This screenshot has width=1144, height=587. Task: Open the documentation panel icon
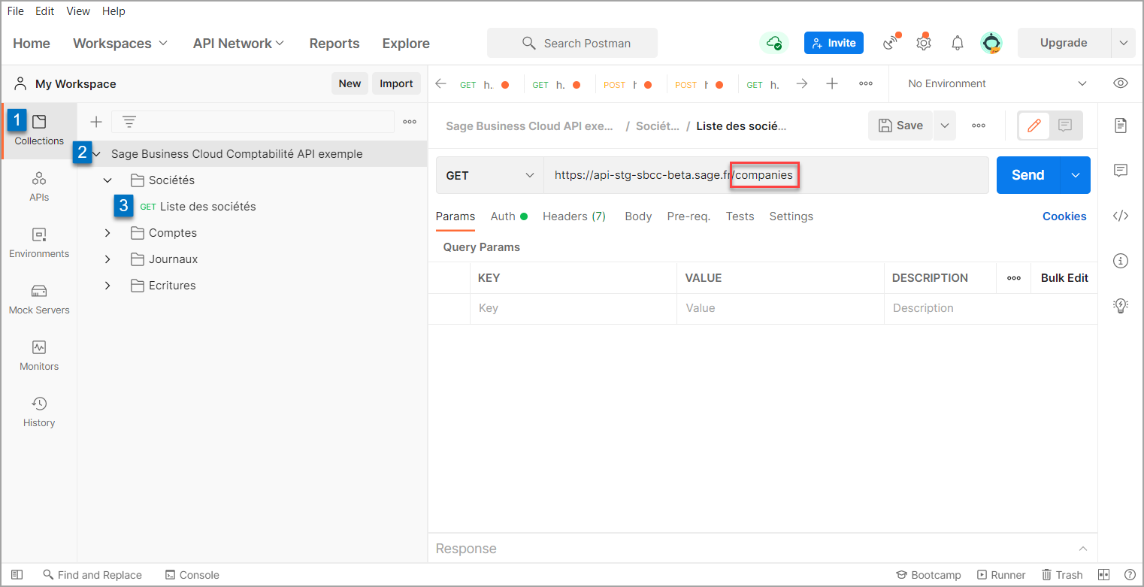point(1121,126)
